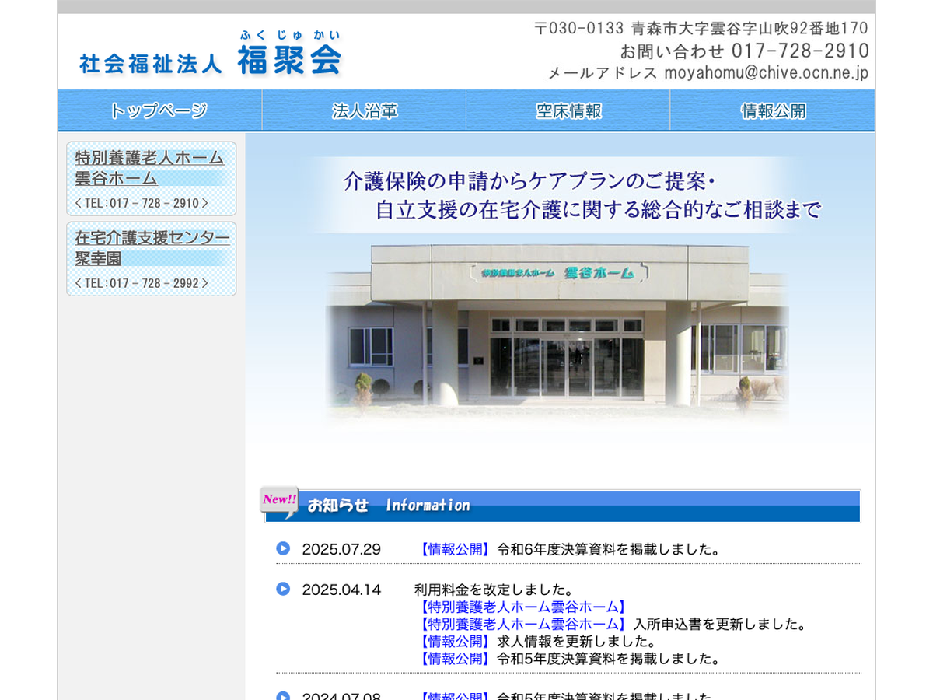Click bullet icon beside 2025.04.14 entry
This screenshot has height=700, width=933.
283,589
